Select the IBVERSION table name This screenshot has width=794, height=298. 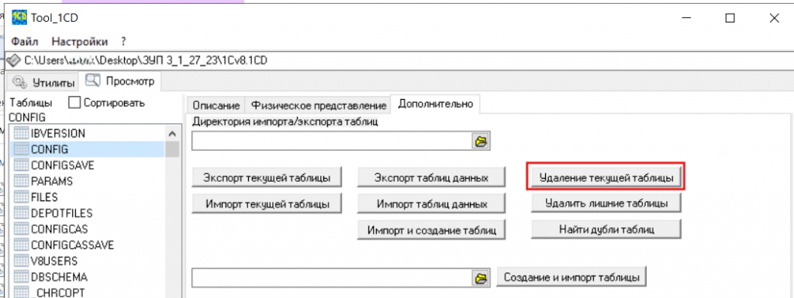tap(57, 133)
